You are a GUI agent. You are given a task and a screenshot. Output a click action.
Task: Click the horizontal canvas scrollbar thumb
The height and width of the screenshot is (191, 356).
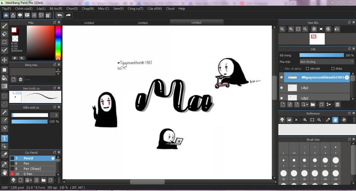tap(147, 182)
